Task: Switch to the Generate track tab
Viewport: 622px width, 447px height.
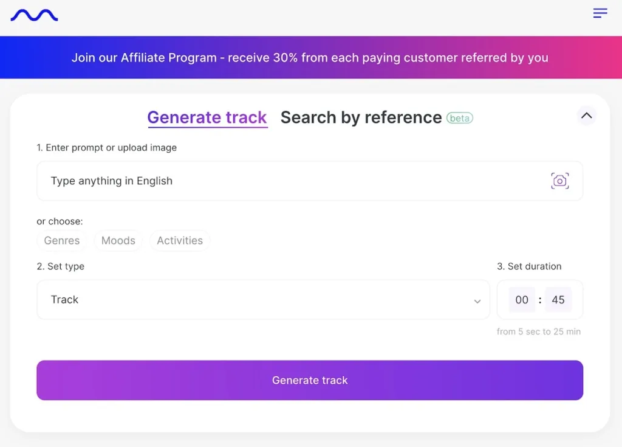Action: [207, 117]
